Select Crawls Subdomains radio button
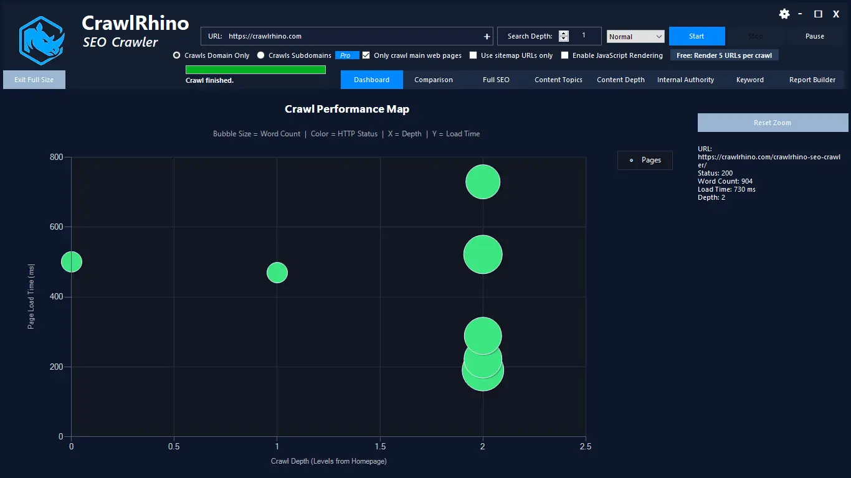Image resolution: width=851 pixels, height=478 pixels. [261, 55]
